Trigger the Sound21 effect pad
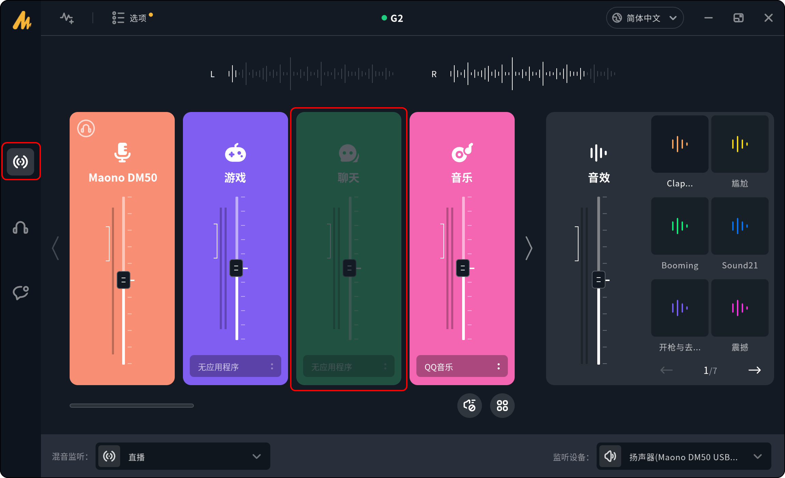This screenshot has height=478, width=785. coord(740,226)
